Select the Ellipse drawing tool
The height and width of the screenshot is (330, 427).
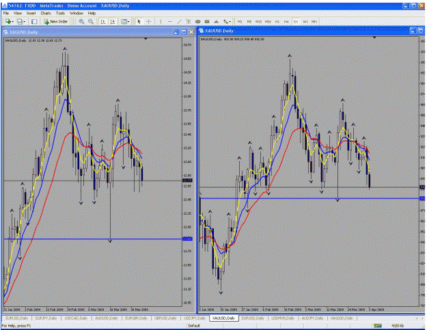click(x=198, y=21)
